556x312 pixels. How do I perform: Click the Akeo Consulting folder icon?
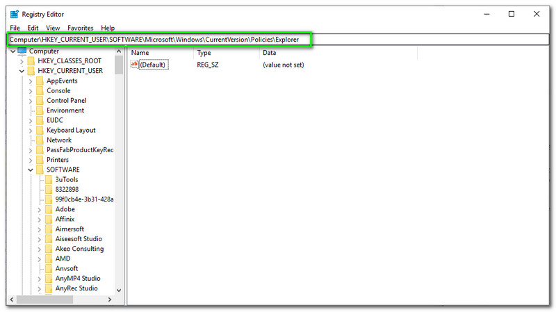tap(49, 249)
